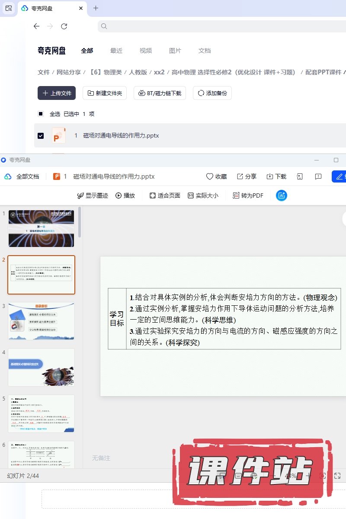Switch to the 视频 tab
Image resolution: width=346 pixels, height=519 pixels.
click(x=146, y=51)
